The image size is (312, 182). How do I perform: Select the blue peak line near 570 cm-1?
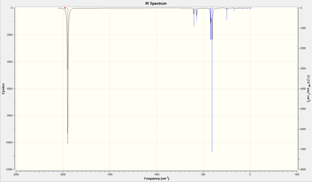pyautogui.click(x=197, y=14)
